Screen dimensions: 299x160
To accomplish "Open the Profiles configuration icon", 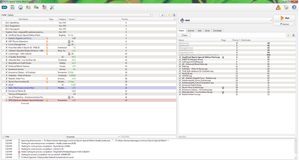I will [28, 8].
